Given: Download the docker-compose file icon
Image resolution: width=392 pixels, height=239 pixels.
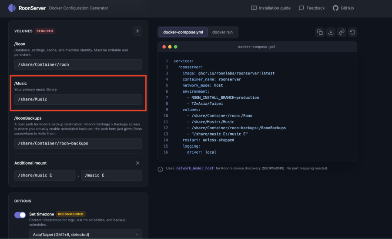Looking at the screenshot, I should (331, 32).
